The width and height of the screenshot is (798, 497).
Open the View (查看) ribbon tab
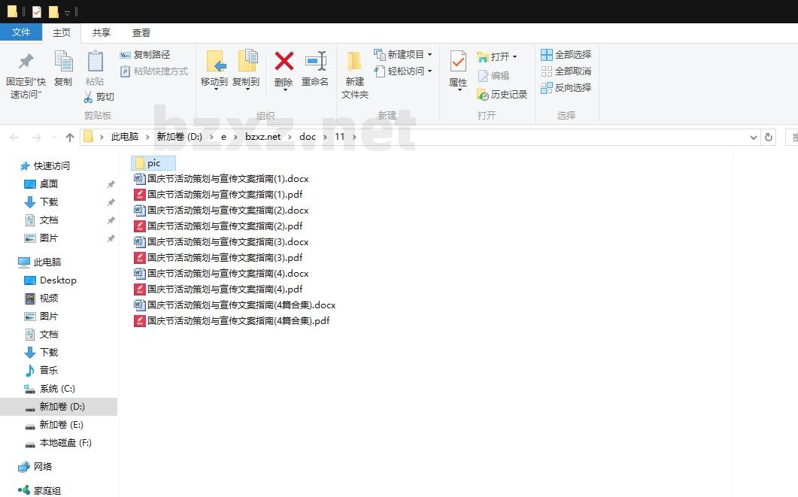(x=141, y=33)
